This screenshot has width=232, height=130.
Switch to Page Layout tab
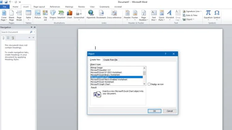(x=39, y=7)
